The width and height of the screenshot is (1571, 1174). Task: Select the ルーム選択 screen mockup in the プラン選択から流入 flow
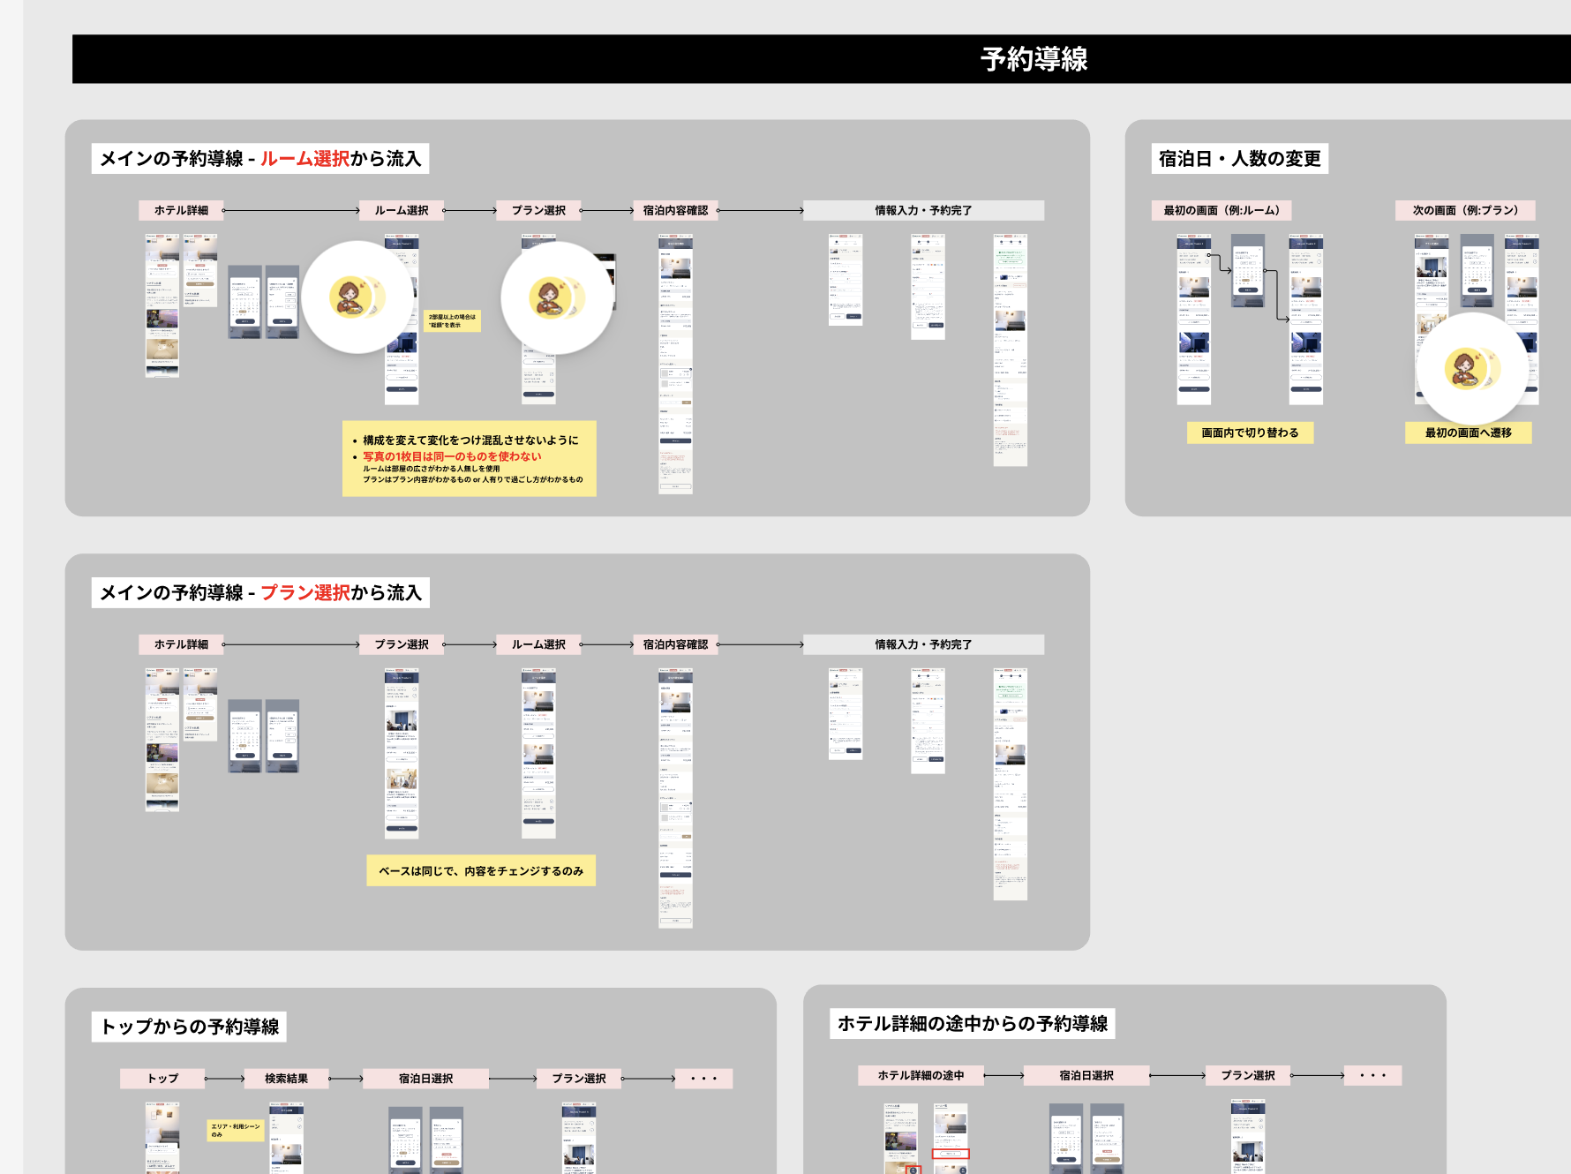(538, 753)
